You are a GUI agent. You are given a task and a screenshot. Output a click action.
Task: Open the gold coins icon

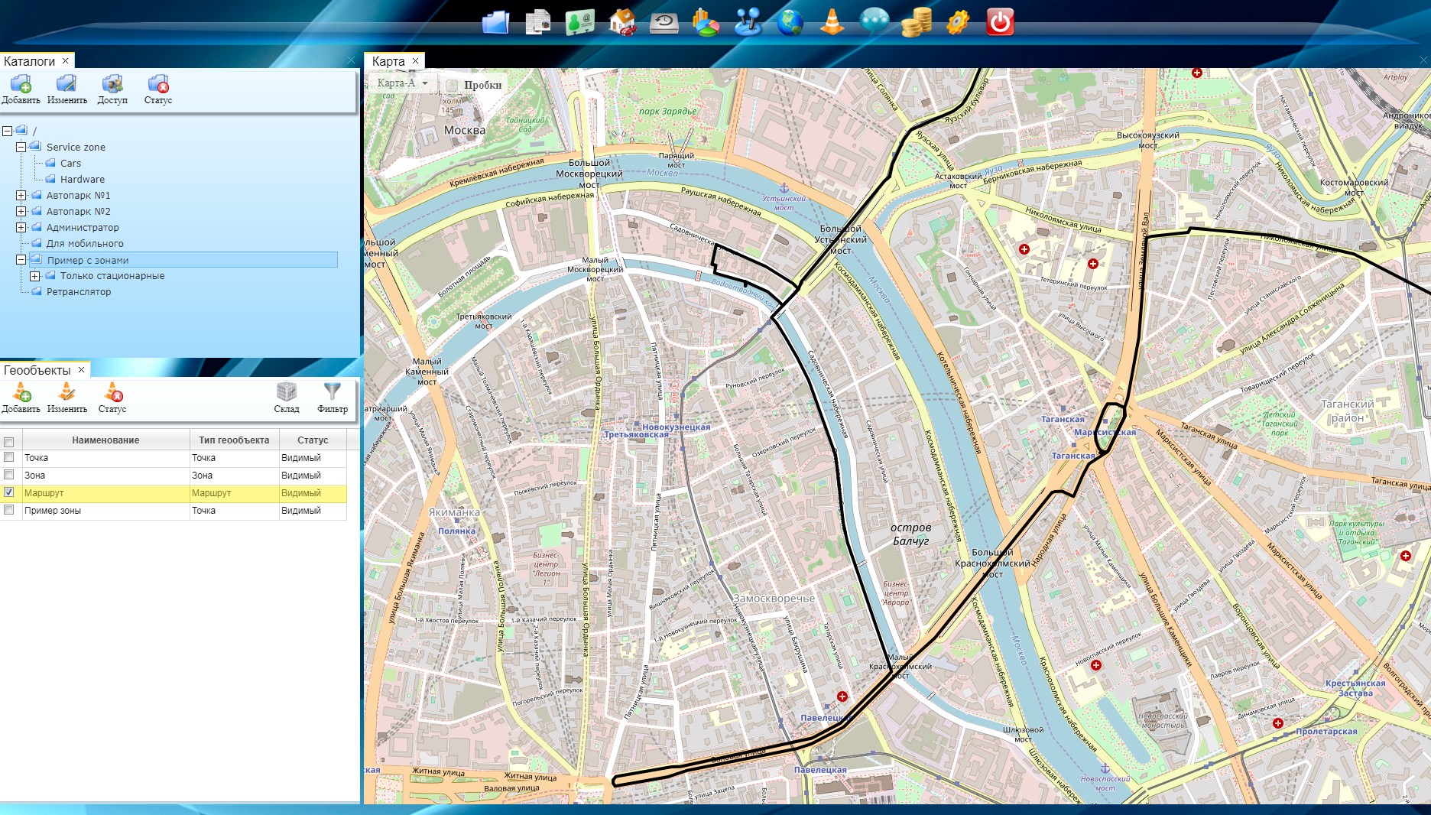pyautogui.click(x=916, y=22)
